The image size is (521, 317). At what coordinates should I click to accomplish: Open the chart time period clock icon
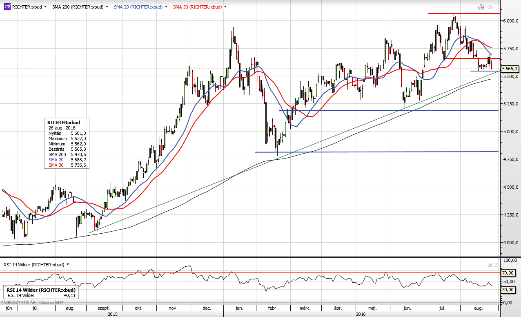(481, 7)
